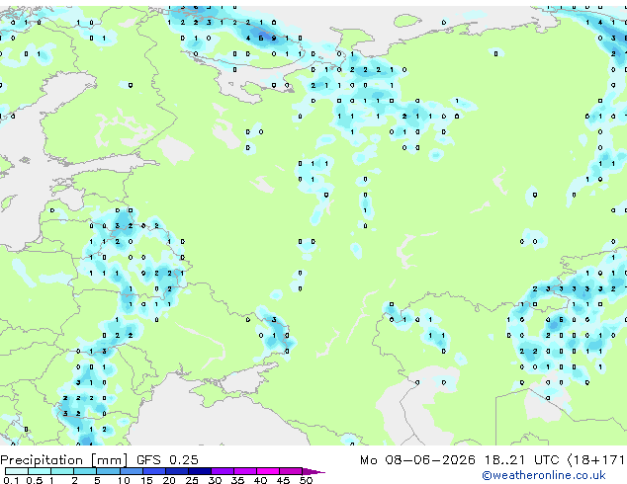Click the '15' legend scale label
Viewport: 627px width, 484px height.
146,480
